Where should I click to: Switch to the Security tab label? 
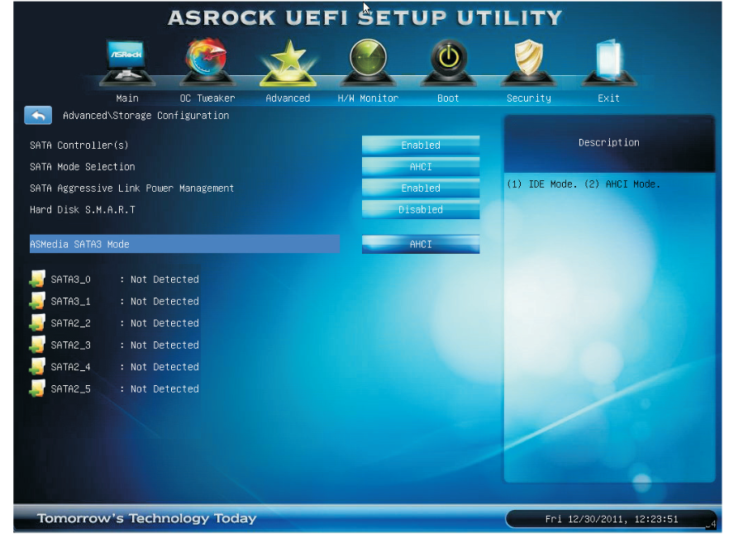coord(529,98)
